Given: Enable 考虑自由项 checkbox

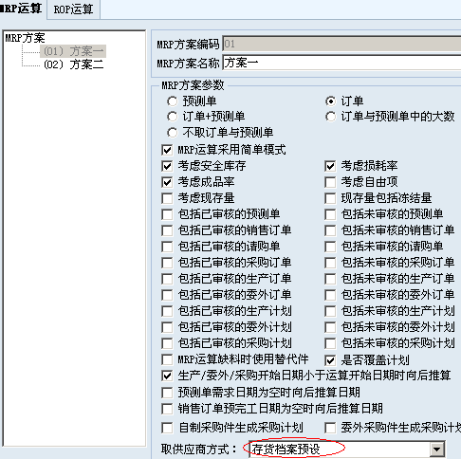Looking at the screenshot, I should point(330,182).
